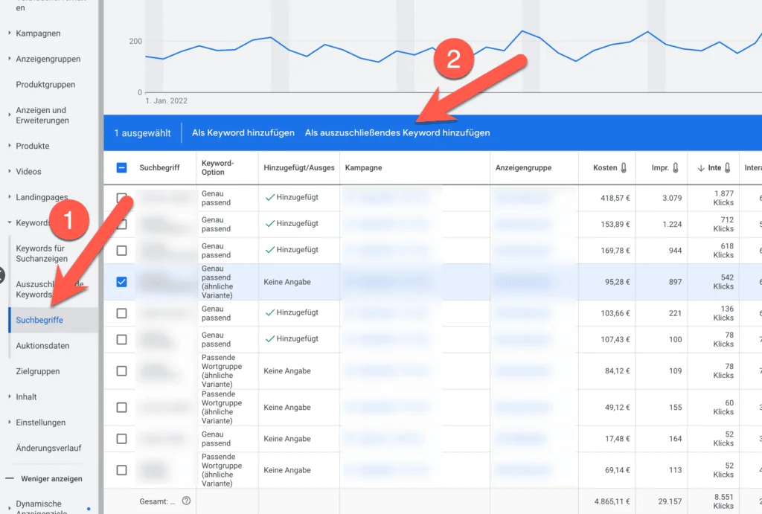Sort table by Suchbegriff column header
Screen dimensions: 762x514
pos(159,167)
